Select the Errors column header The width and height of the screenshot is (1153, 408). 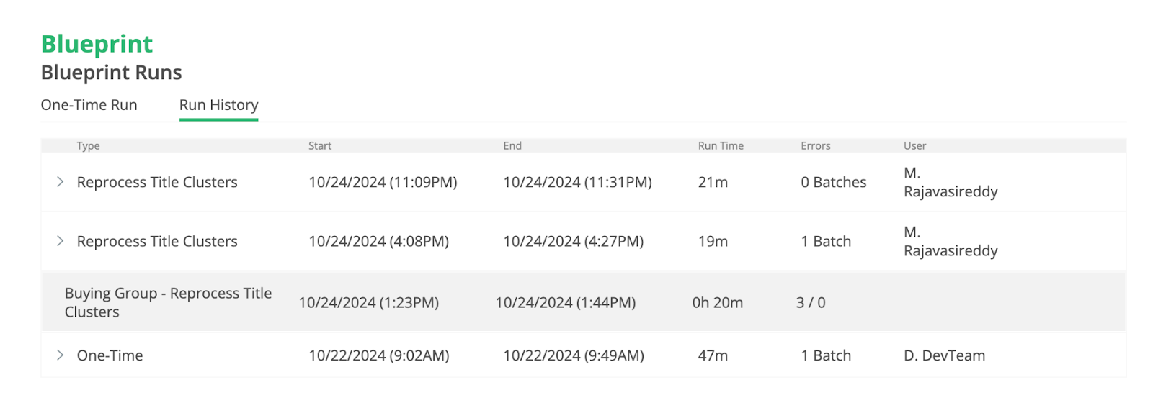coord(816,146)
